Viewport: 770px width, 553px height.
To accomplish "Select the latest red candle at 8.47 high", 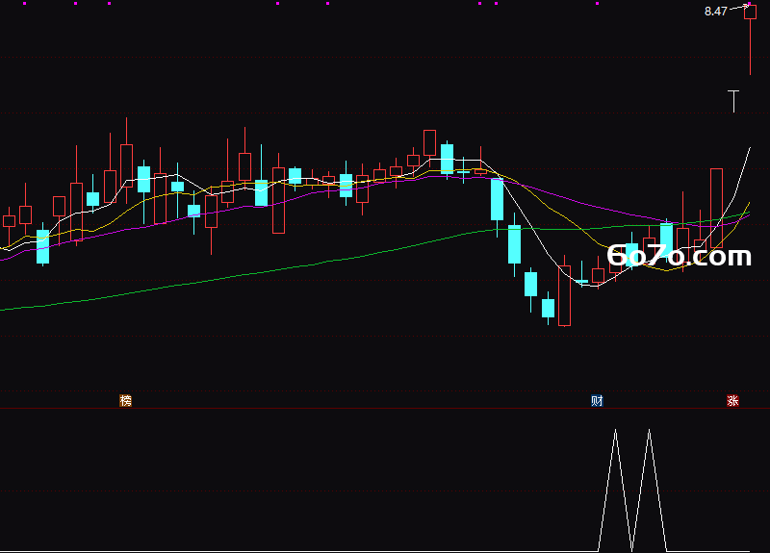I will 750,39.
